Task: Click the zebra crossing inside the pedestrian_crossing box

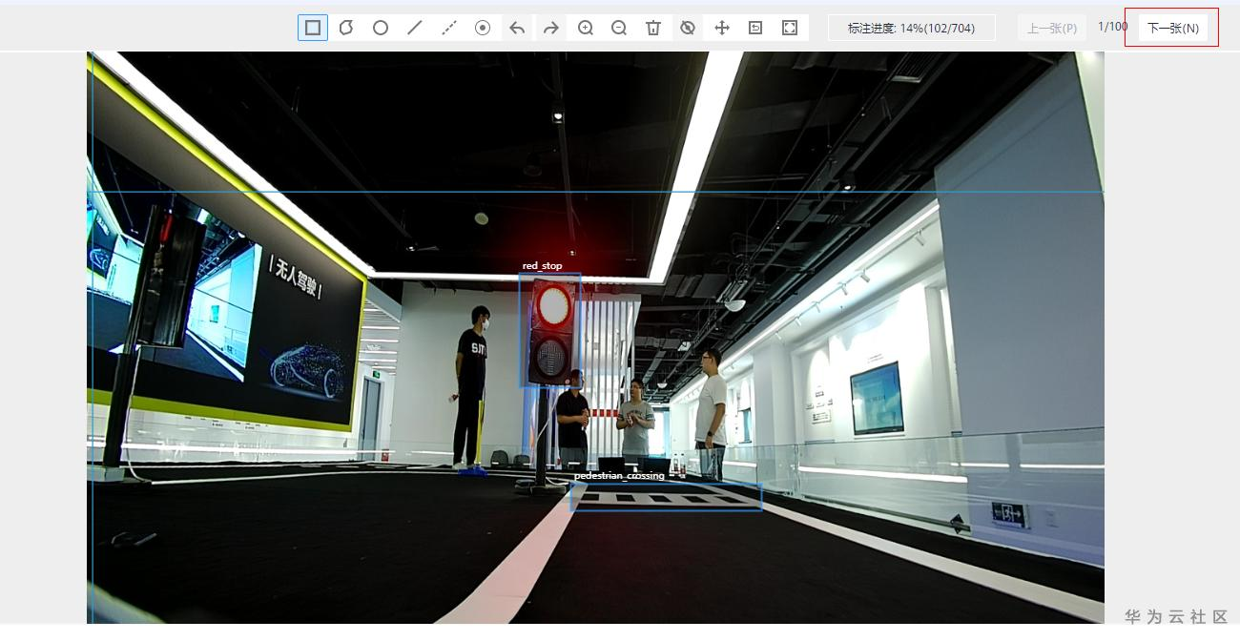Action: tap(666, 497)
